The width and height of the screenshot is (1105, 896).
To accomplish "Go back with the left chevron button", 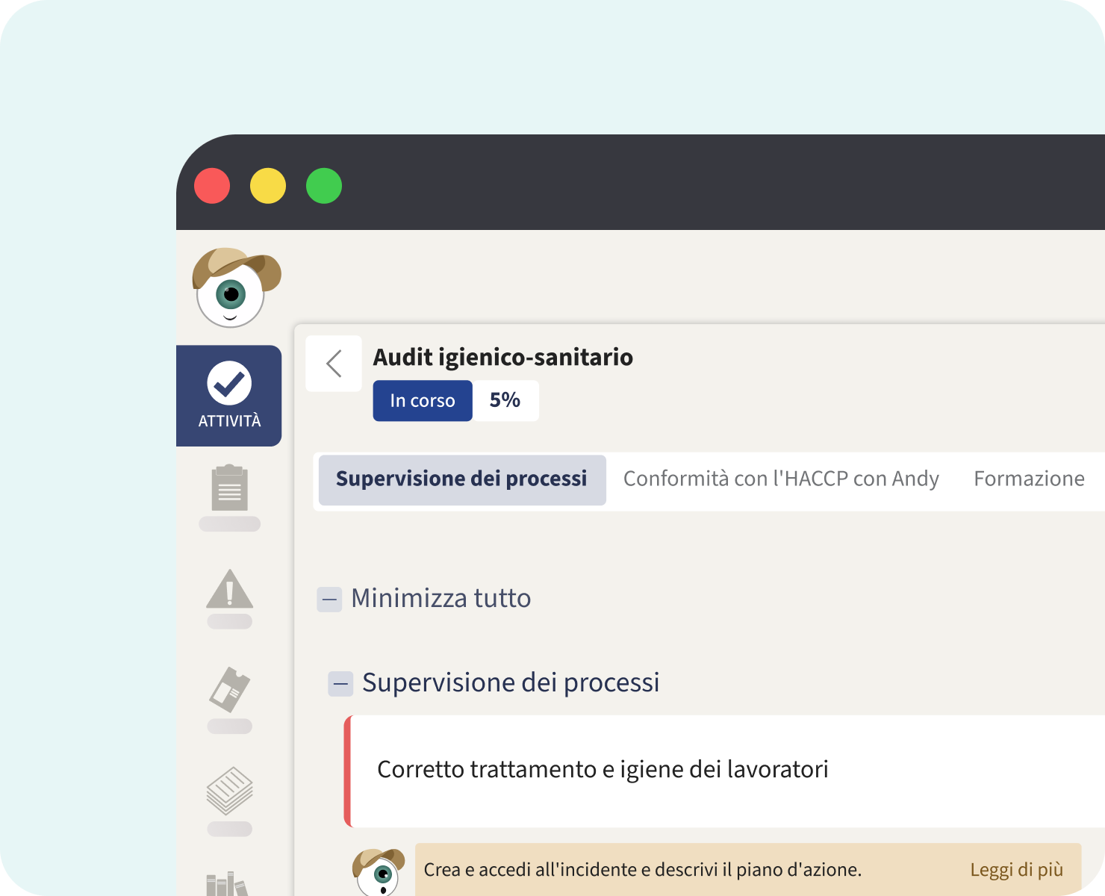I will (x=334, y=364).
